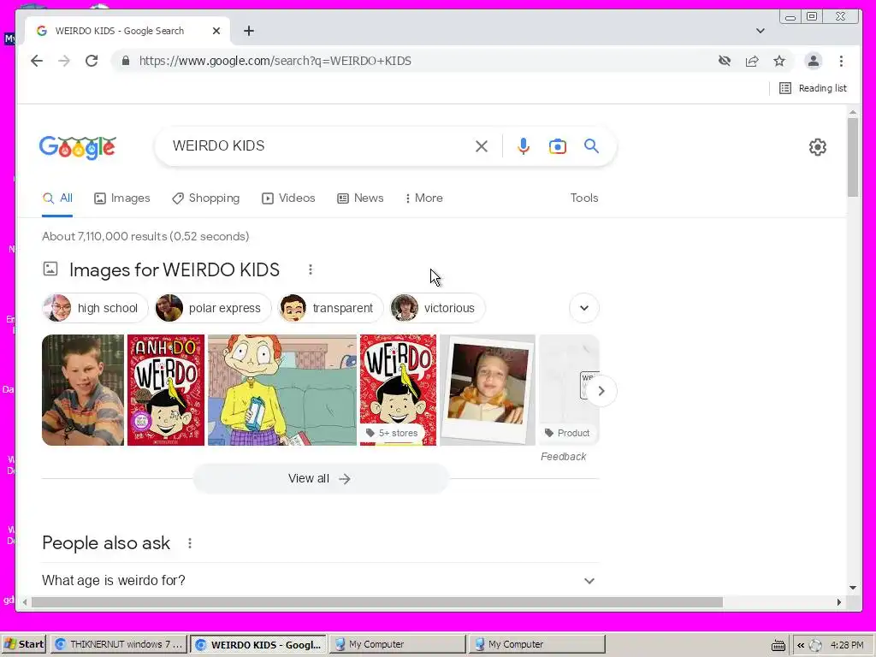
Task: Open options dots beside People also ask
Action: coord(190,543)
